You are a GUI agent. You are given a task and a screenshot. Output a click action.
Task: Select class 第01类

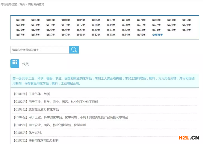[x=20, y=20]
